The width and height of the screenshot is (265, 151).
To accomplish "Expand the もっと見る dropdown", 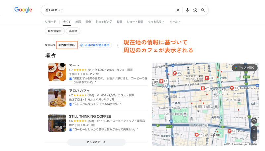I will [156, 22].
